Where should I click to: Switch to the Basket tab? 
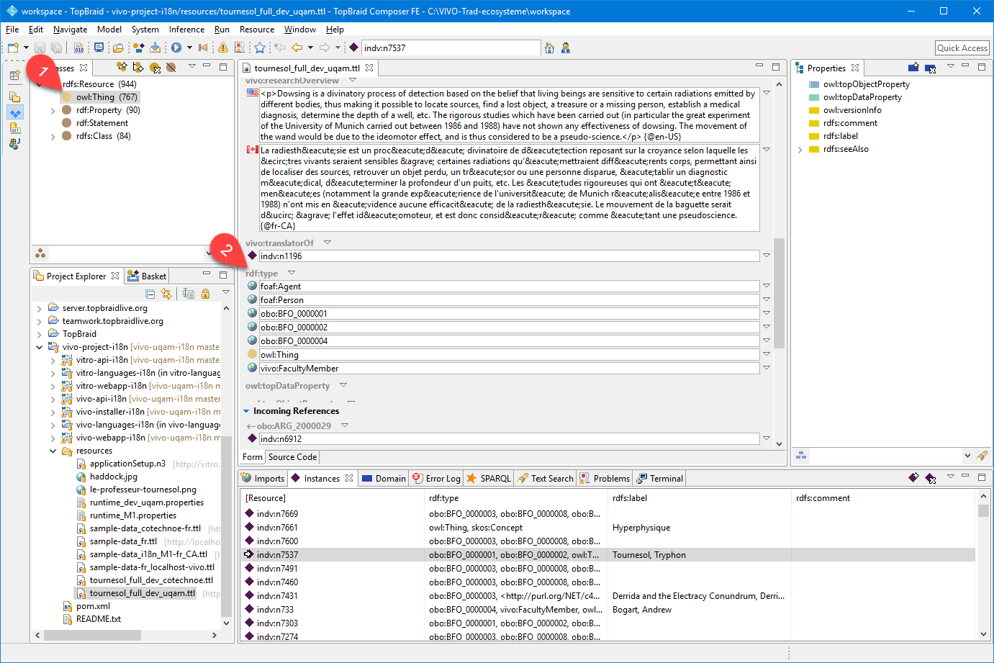147,276
